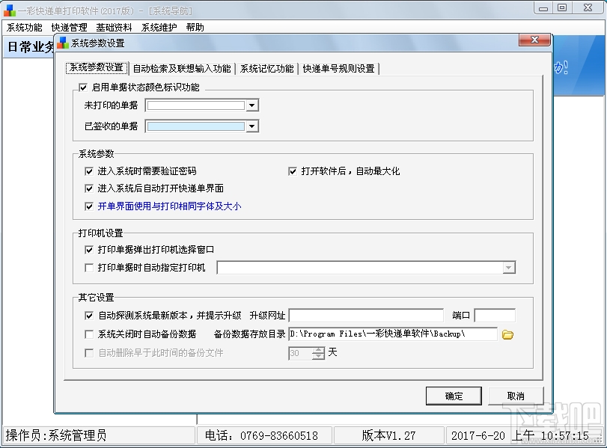Uncheck 打印单据弹出打印机选择窗口
The image size is (607, 448).
click(x=89, y=250)
